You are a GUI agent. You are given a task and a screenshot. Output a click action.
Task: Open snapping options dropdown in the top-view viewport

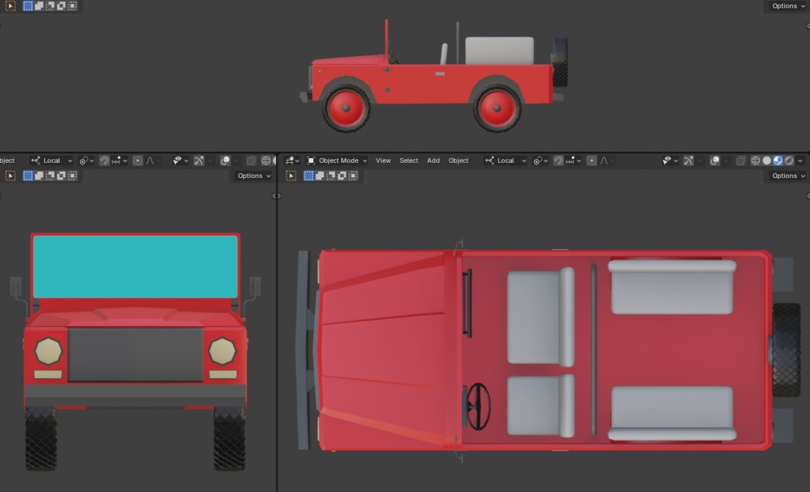[573, 161]
